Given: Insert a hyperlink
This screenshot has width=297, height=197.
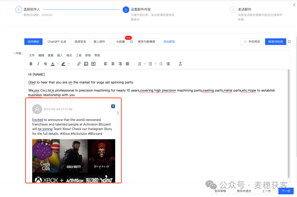Looking at the screenshot, I should click(79, 64).
